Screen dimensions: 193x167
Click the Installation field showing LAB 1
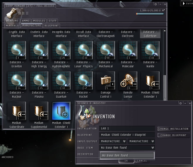click(127, 129)
